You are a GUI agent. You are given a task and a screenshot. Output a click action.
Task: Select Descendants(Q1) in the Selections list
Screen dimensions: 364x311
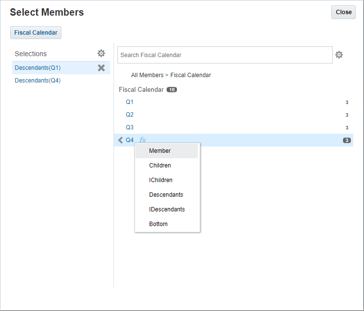click(38, 68)
